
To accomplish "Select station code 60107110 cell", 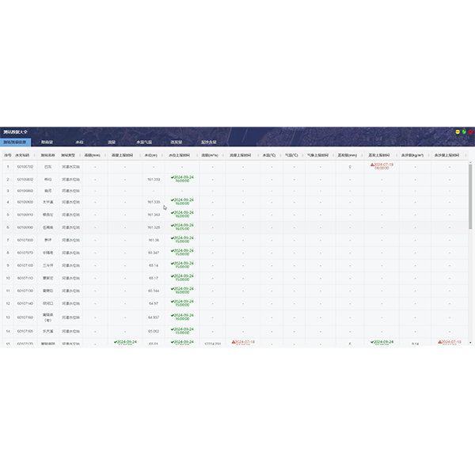I will pos(25,279).
